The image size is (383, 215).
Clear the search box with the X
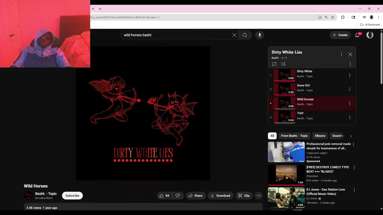234,35
